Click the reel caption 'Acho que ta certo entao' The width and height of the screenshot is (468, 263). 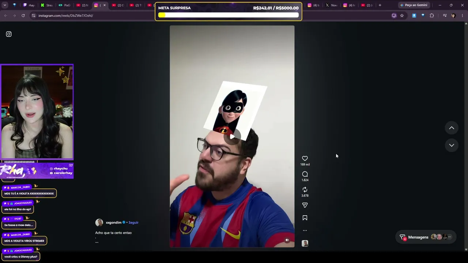click(x=113, y=233)
